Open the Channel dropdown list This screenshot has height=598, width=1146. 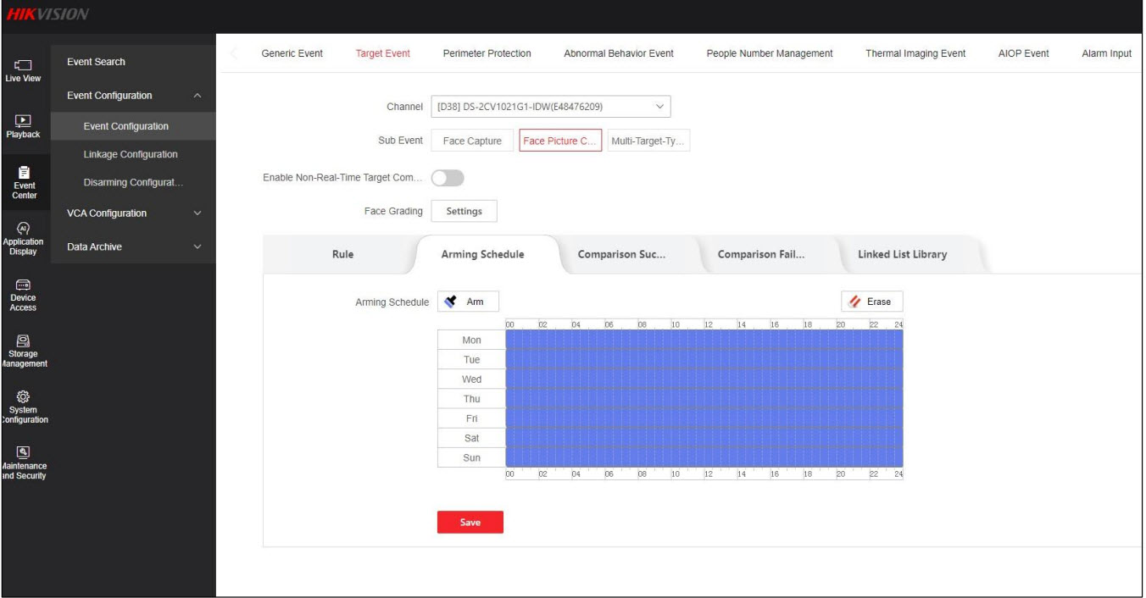click(550, 107)
